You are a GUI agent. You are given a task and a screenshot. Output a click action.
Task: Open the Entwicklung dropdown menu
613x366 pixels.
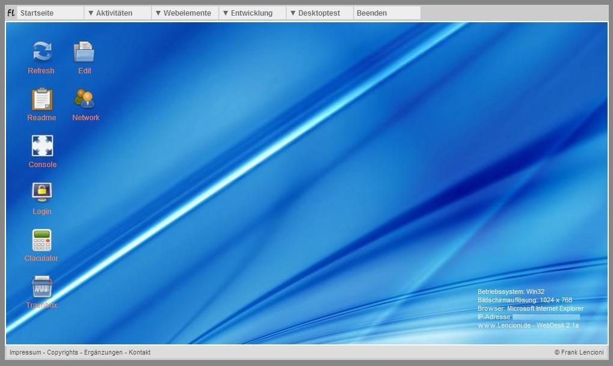(x=252, y=13)
